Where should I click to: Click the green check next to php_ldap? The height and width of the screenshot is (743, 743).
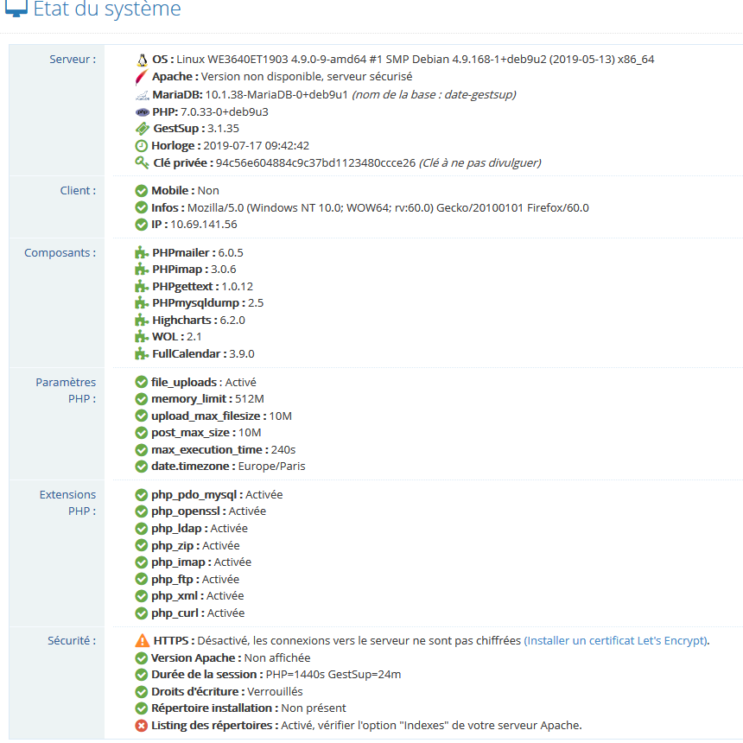click(x=142, y=529)
